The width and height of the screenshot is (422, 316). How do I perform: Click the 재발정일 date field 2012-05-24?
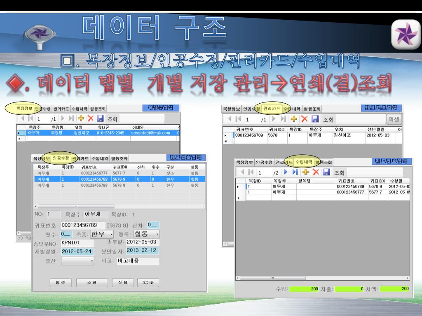tap(77, 251)
